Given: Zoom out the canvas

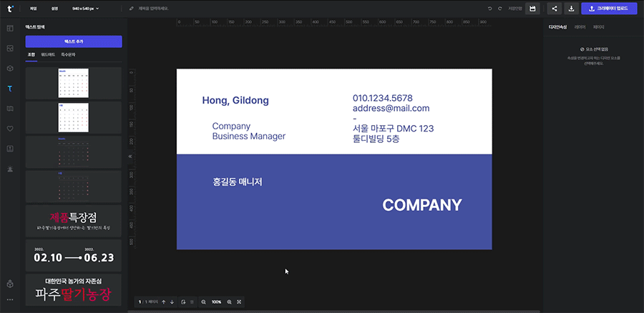Looking at the screenshot, I should (203, 302).
